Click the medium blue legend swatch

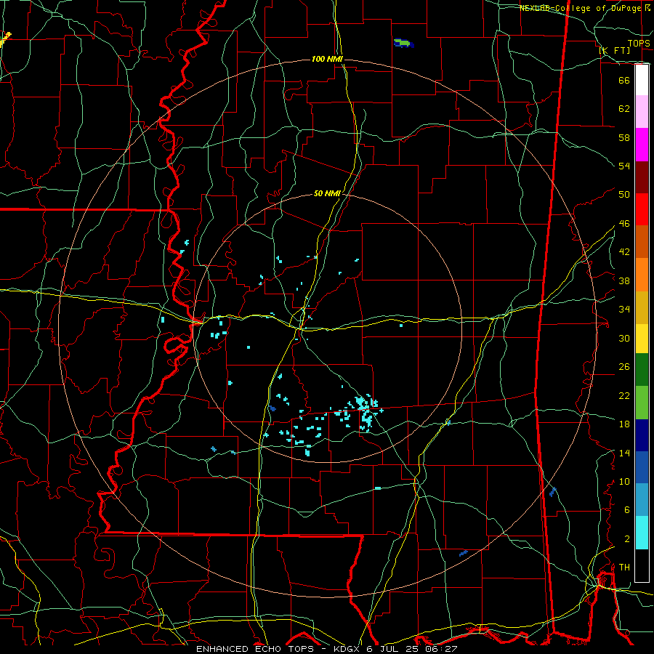pos(642,467)
